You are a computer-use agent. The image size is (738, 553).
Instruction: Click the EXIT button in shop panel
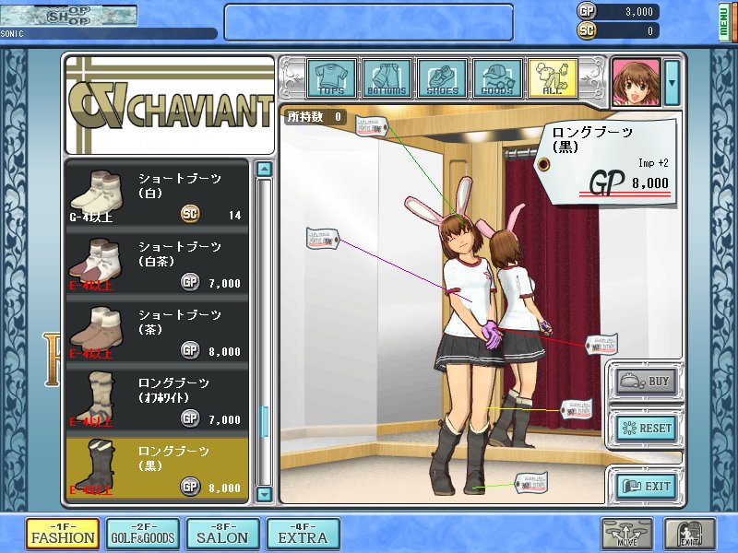coord(647,486)
